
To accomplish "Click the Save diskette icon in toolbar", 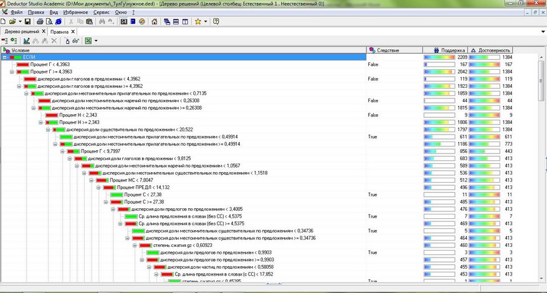I will [x=28, y=21].
